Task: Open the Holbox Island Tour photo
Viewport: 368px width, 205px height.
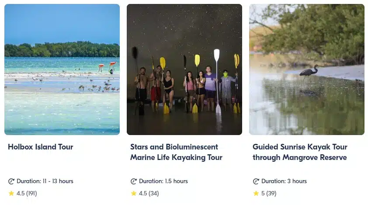Action: [62, 69]
